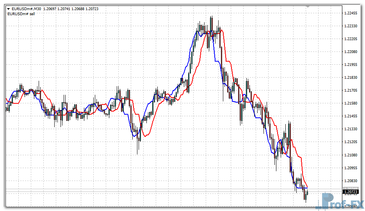Click the EURUSDm#,M30 chart title text
The height and width of the screenshot is (211, 365).
[x=26, y=8]
